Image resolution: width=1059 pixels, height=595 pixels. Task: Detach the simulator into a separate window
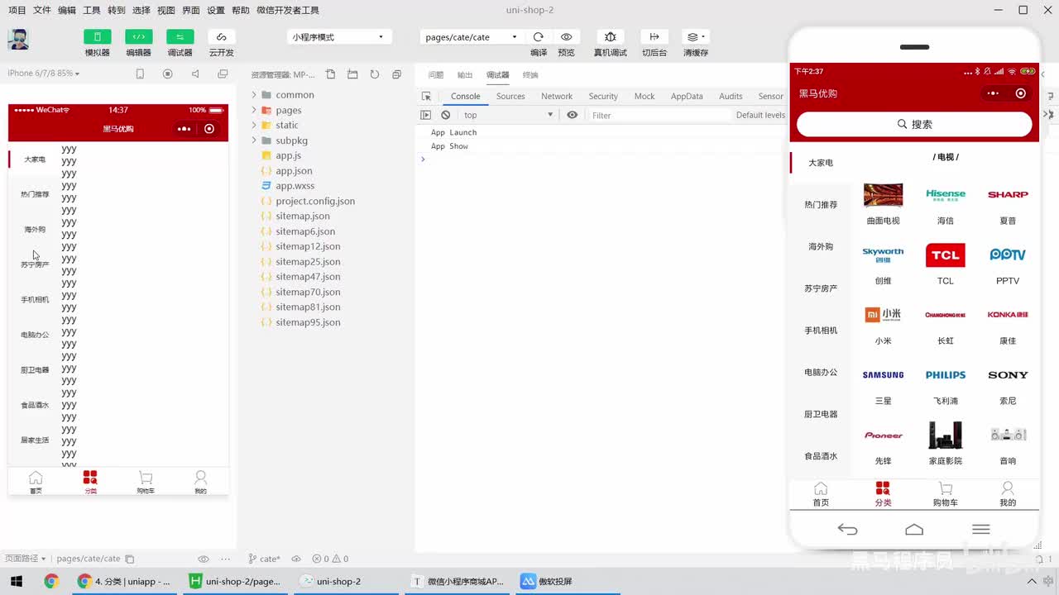tap(223, 74)
